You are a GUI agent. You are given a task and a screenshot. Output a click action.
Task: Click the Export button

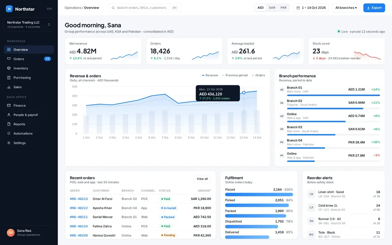point(374,8)
